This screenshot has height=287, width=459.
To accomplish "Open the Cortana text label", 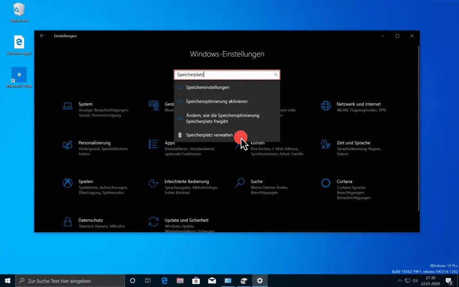I will [x=344, y=181].
